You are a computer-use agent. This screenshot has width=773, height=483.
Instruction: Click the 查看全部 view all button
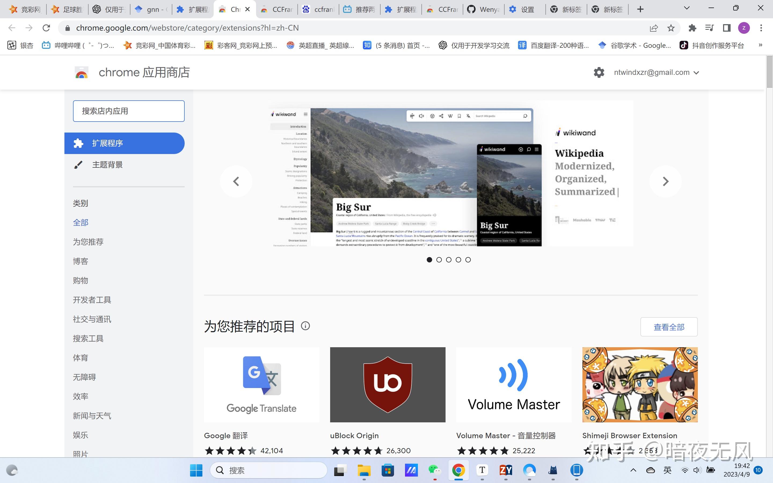(x=669, y=327)
